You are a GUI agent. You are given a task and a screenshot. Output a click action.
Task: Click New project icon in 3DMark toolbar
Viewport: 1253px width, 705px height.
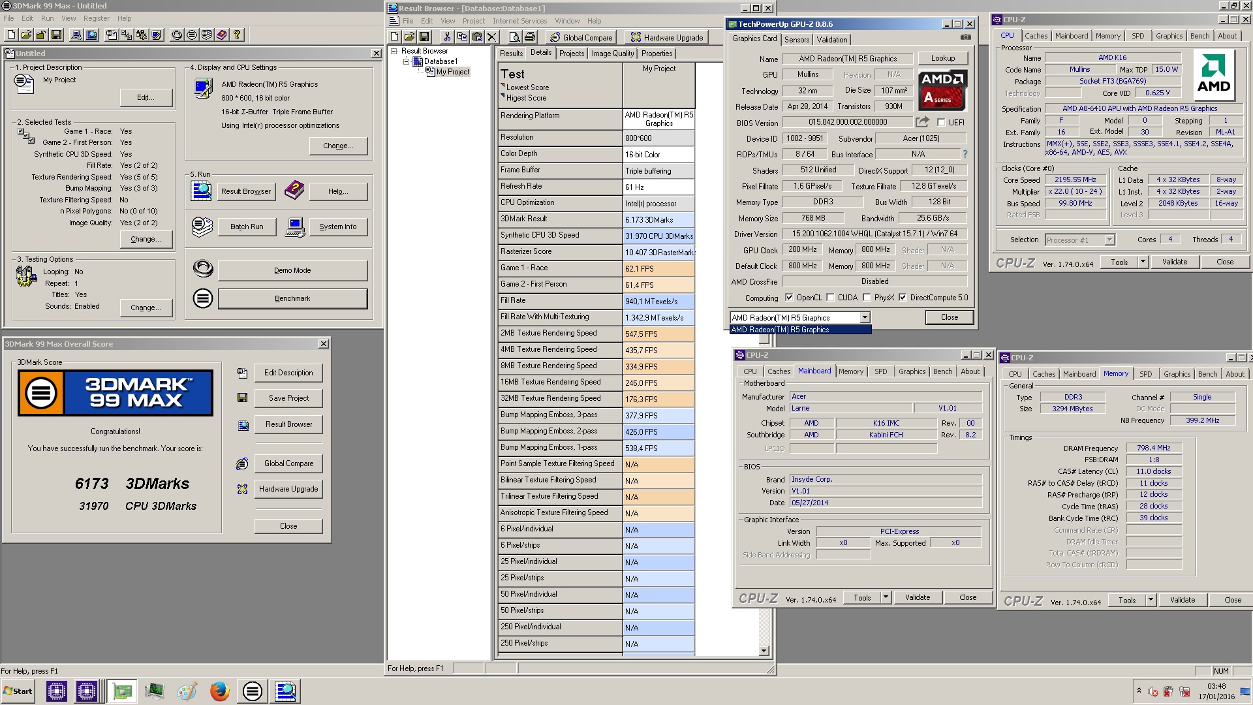pyautogui.click(x=10, y=35)
